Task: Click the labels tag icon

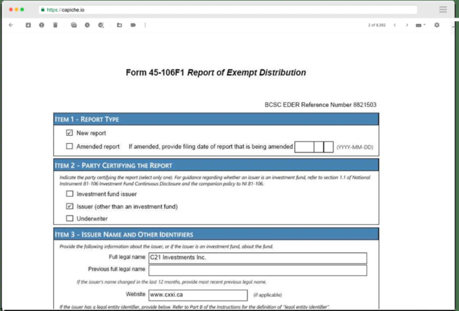Action: pos(133,25)
